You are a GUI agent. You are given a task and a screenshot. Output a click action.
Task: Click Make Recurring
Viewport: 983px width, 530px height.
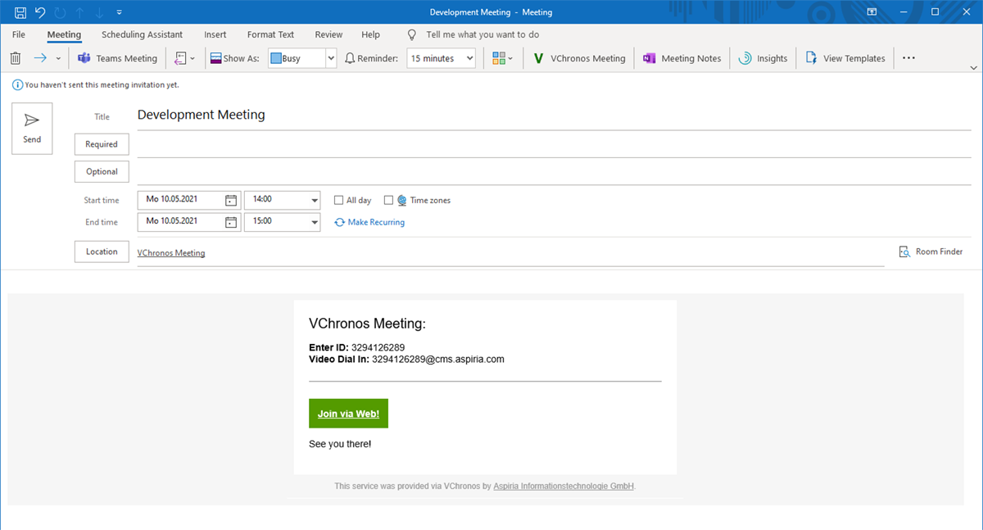(369, 222)
